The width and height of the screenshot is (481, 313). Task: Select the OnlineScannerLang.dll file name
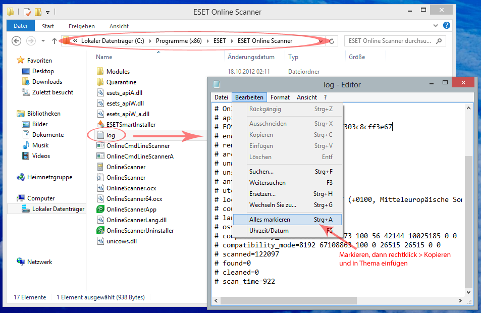point(136,220)
